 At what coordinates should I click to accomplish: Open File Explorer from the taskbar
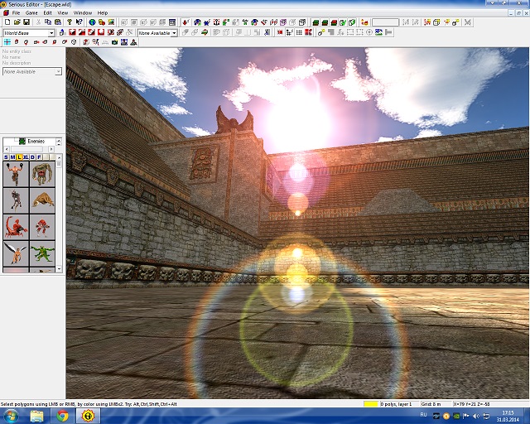37,416
